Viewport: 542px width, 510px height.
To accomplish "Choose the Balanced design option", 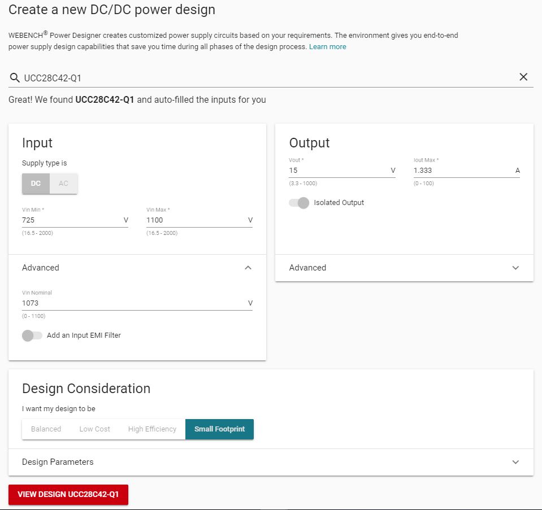I will (46, 429).
